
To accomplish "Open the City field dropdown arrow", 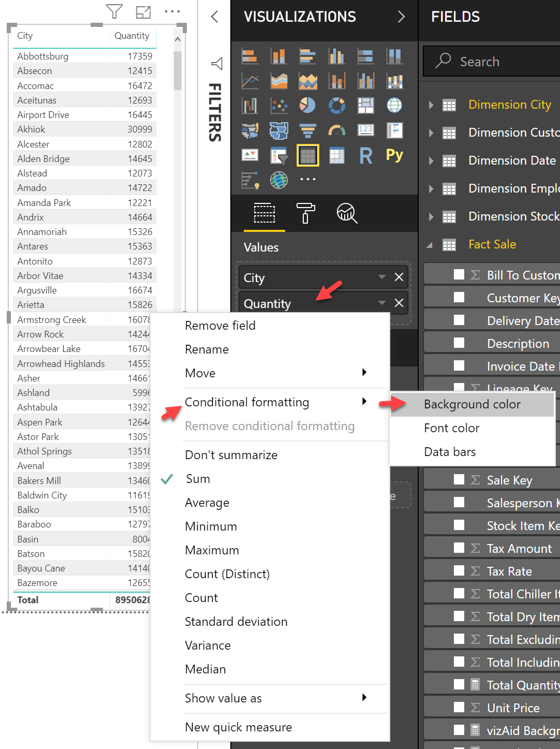I will [382, 277].
